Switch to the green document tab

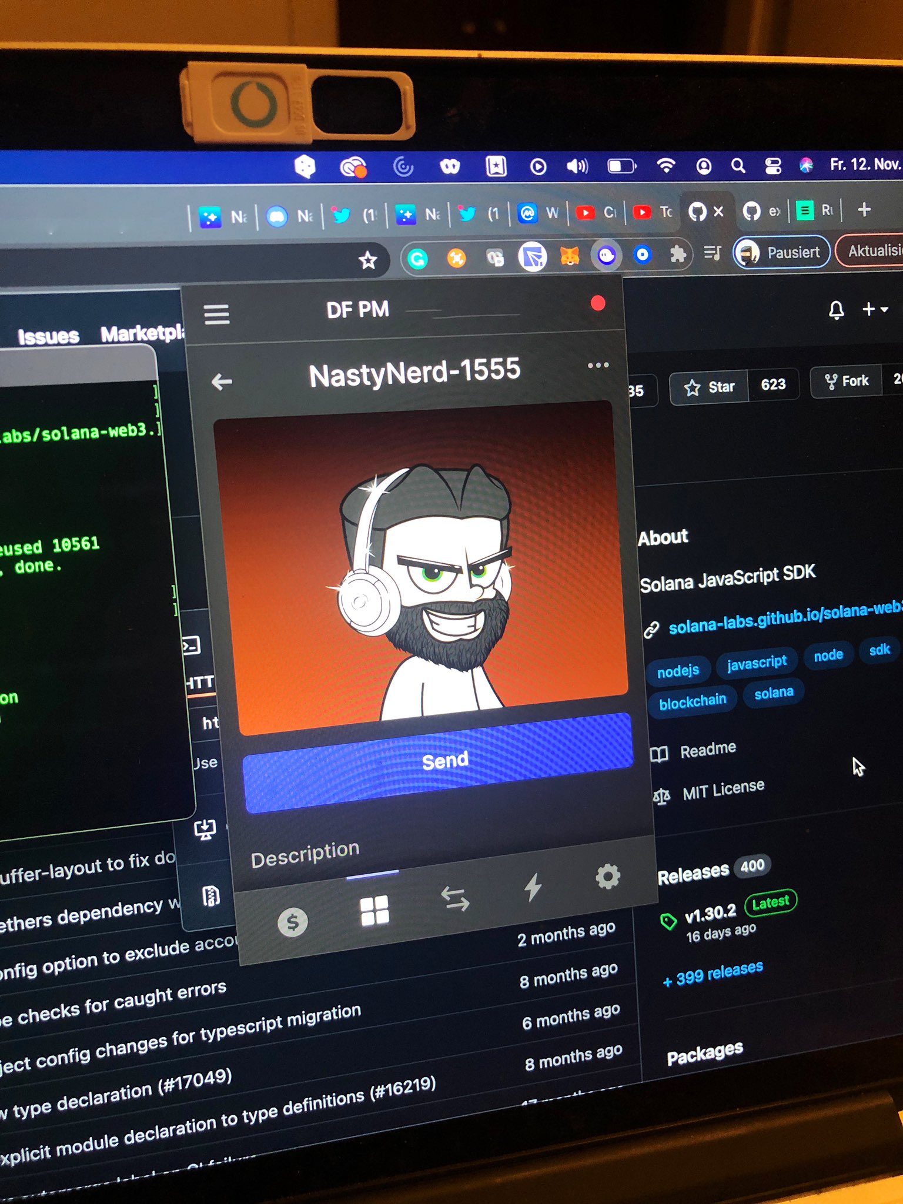pyautogui.click(x=815, y=210)
